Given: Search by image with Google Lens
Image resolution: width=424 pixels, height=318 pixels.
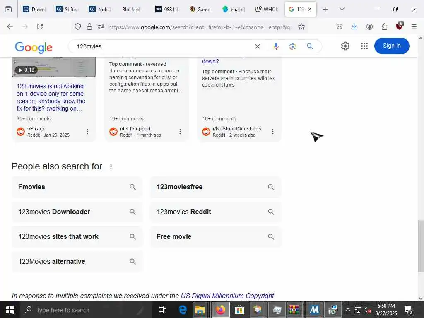Looking at the screenshot, I should tap(293, 46).
